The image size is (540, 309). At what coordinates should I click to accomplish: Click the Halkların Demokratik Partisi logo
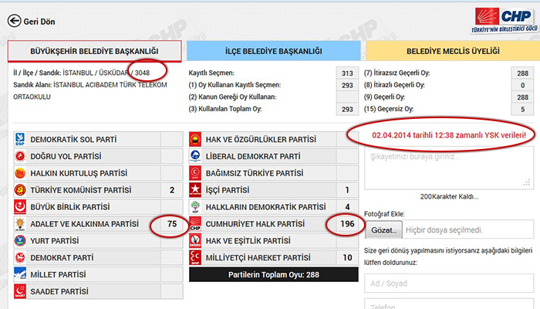coord(195,207)
